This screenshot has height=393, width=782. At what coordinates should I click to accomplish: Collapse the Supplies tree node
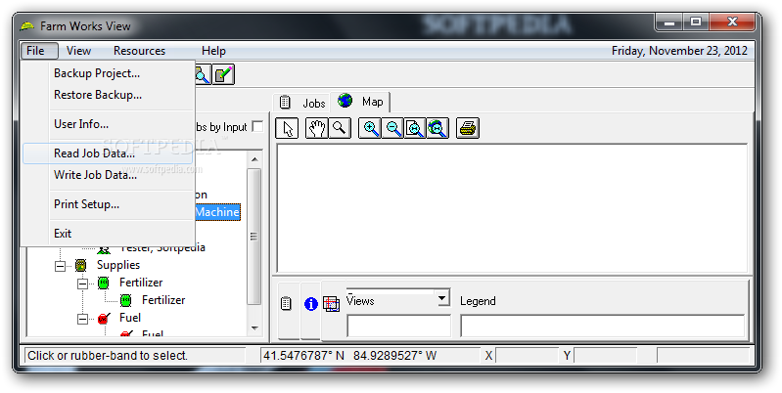pos(60,266)
